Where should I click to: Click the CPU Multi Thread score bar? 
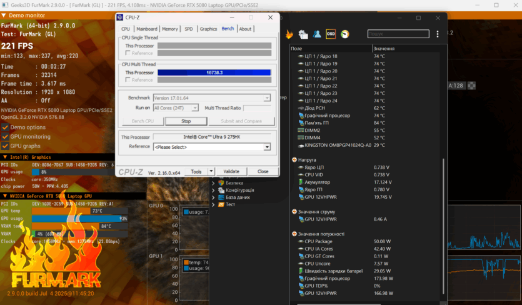tap(213, 72)
